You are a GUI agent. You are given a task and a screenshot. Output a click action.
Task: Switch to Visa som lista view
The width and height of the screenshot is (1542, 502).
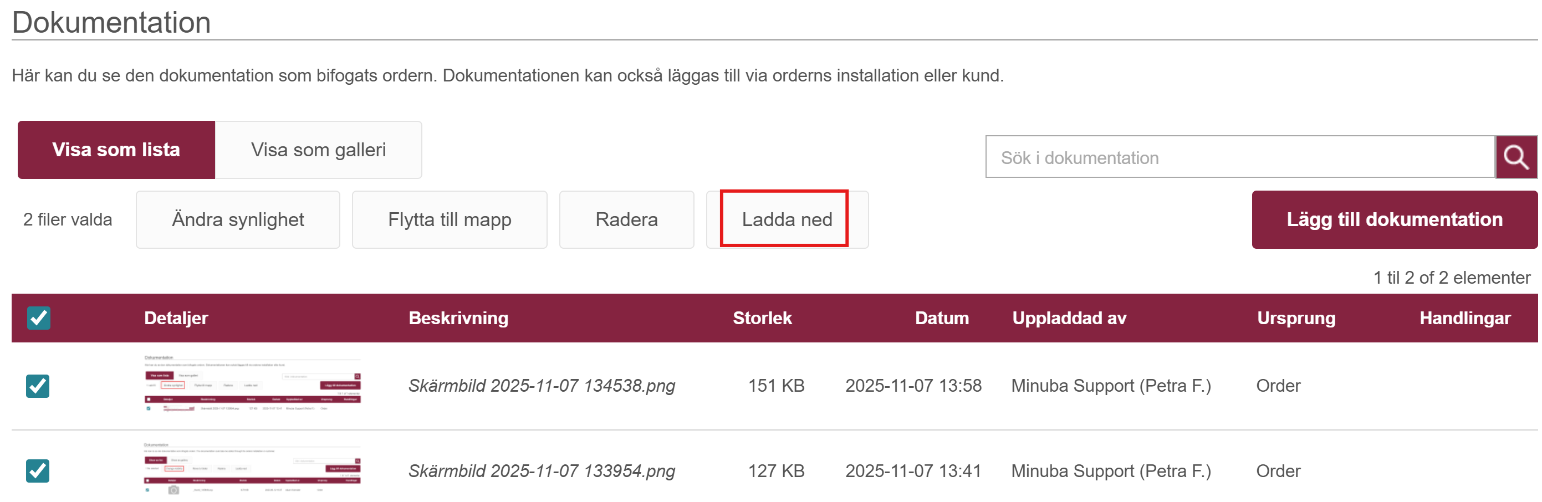click(x=116, y=150)
